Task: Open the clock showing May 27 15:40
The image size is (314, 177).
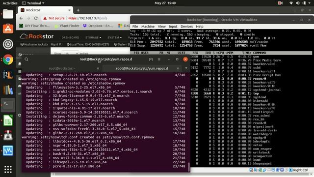Action: pos(165,3)
